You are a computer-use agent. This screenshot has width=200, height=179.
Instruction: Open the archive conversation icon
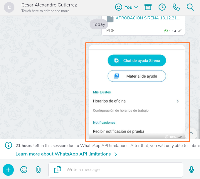[148, 7]
